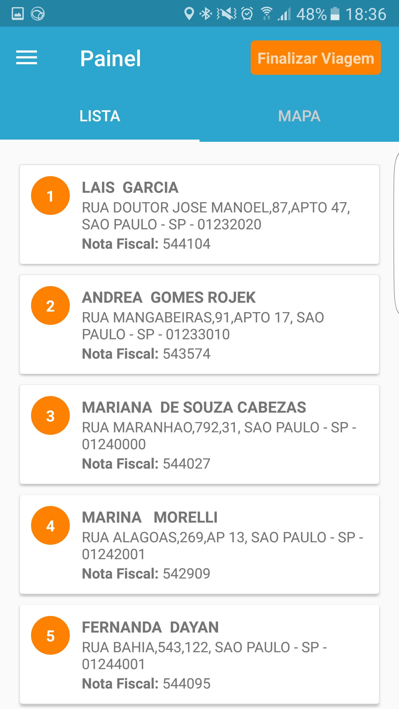The height and width of the screenshot is (709, 399).
Task: Select the MARIANA DE SOUZA CABEZAS name
Action: point(194,407)
